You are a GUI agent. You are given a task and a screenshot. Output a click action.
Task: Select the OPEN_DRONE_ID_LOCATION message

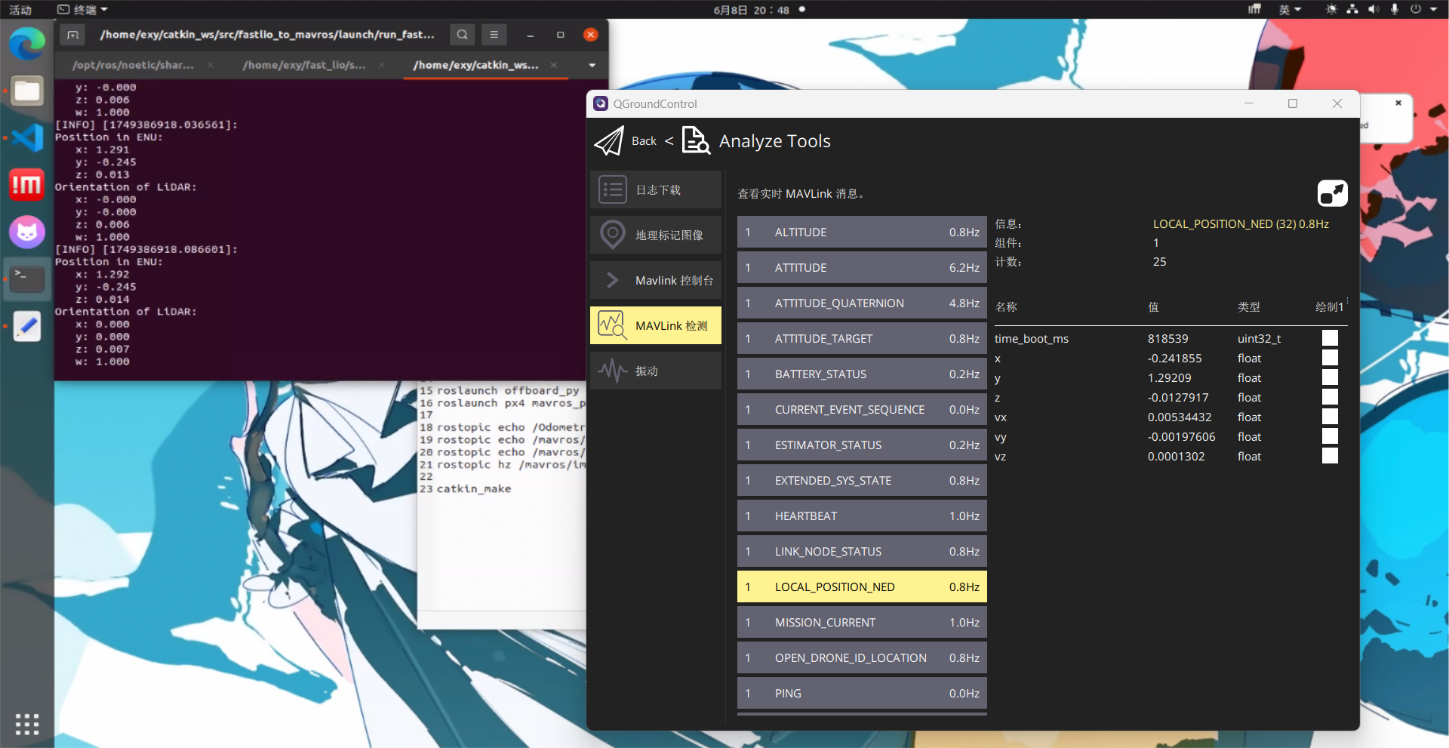click(862, 657)
